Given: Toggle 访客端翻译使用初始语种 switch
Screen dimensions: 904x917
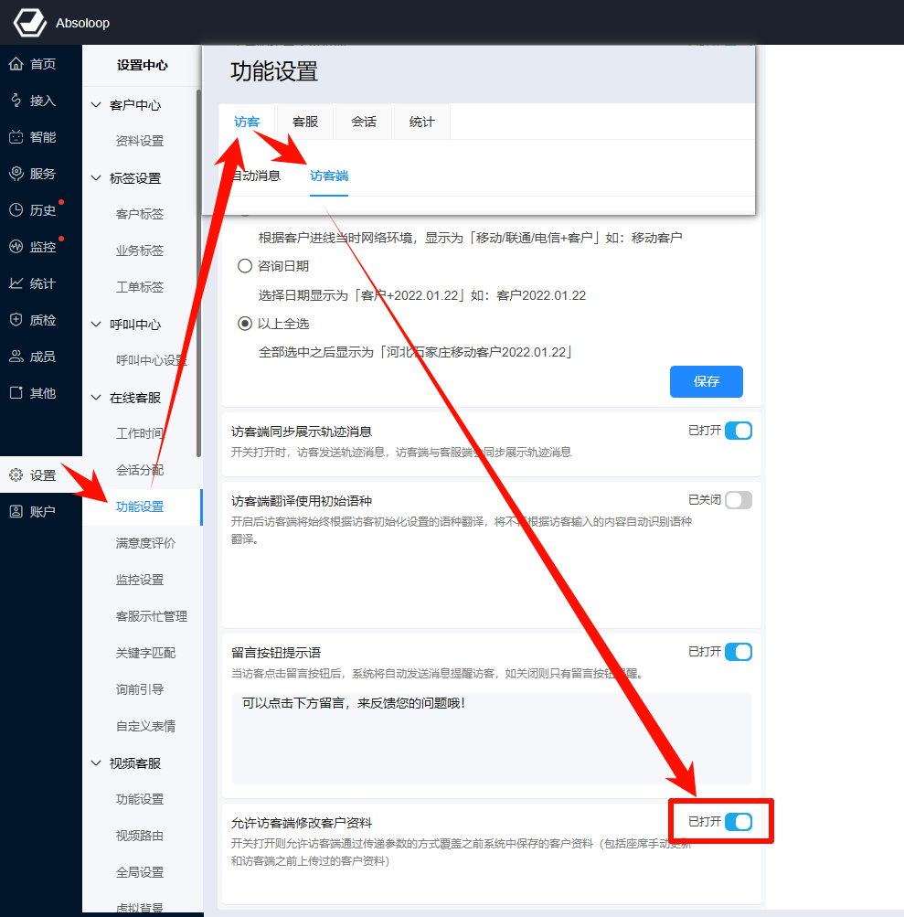Looking at the screenshot, I should coord(738,501).
